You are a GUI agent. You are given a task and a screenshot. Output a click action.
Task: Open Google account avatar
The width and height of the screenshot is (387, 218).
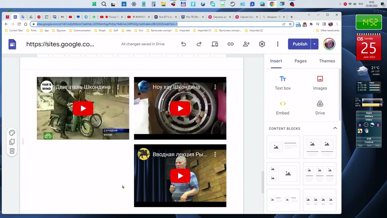point(329,44)
